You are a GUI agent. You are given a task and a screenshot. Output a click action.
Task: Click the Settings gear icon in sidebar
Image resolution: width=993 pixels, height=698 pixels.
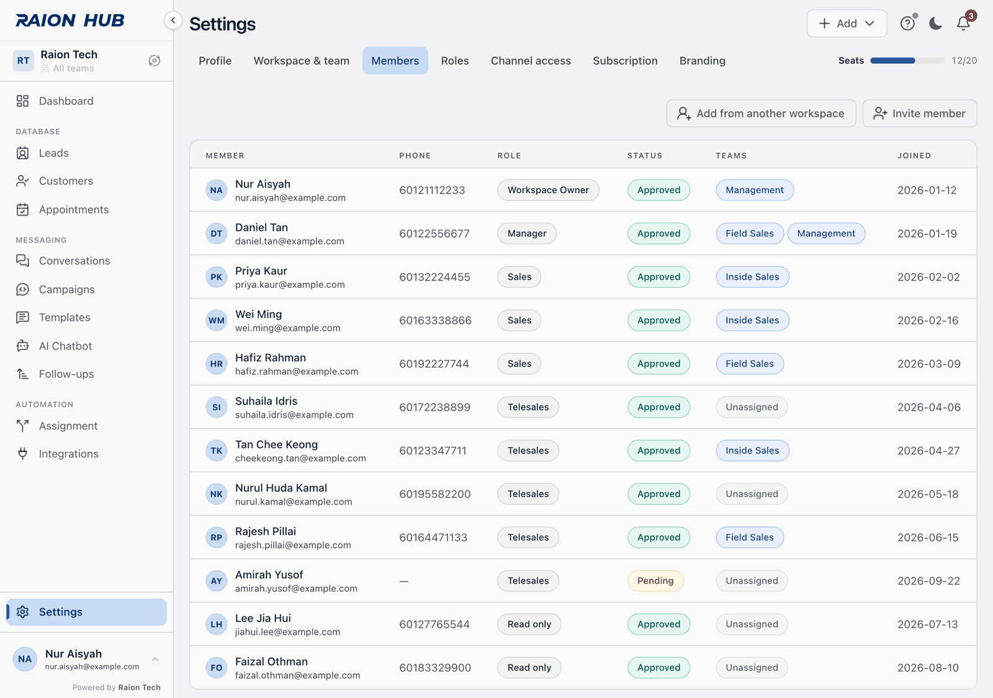tap(23, 612)
